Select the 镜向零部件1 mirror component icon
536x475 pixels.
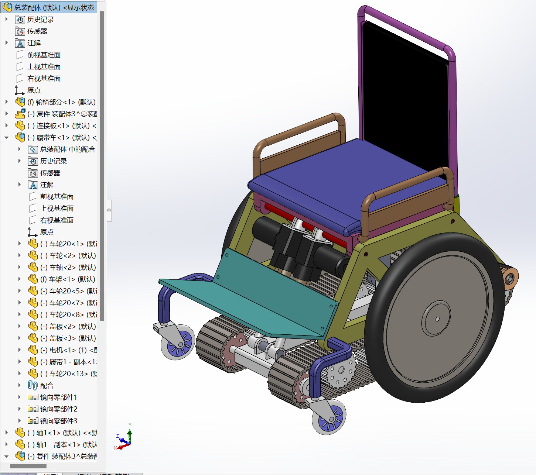(x=33, y=397)
